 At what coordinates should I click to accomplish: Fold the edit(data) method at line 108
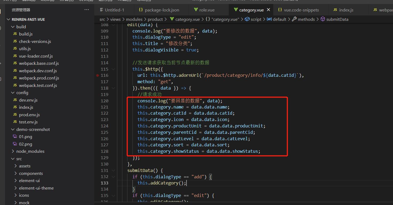(114, 25)
